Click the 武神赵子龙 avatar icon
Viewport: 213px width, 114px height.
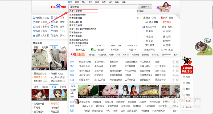(x=77, y=102)
